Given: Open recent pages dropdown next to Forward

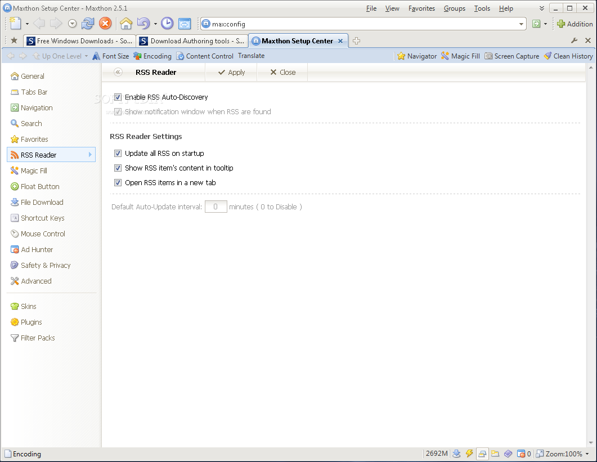Looking at the screenshot, I should coord(73,24).
